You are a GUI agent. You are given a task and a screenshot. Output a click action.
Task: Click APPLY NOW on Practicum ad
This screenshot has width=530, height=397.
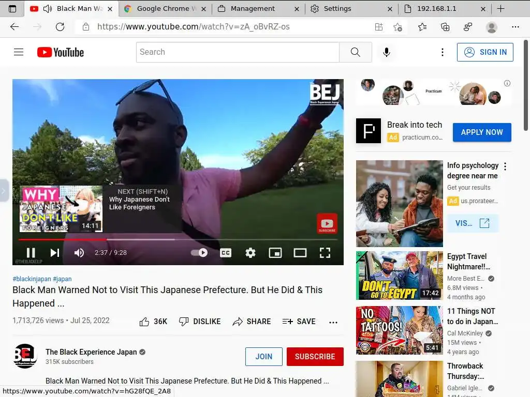[482, 132]
